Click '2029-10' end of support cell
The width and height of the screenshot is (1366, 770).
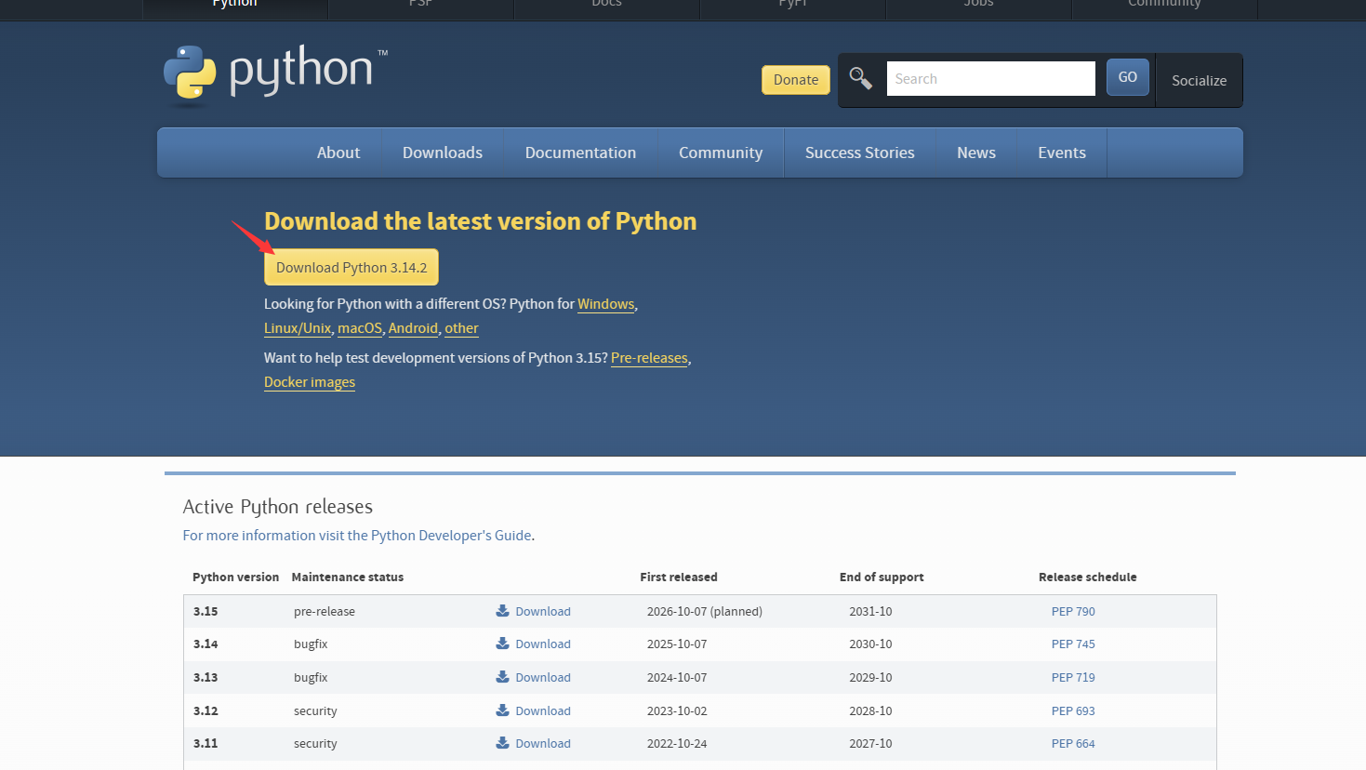coord(870,677)
